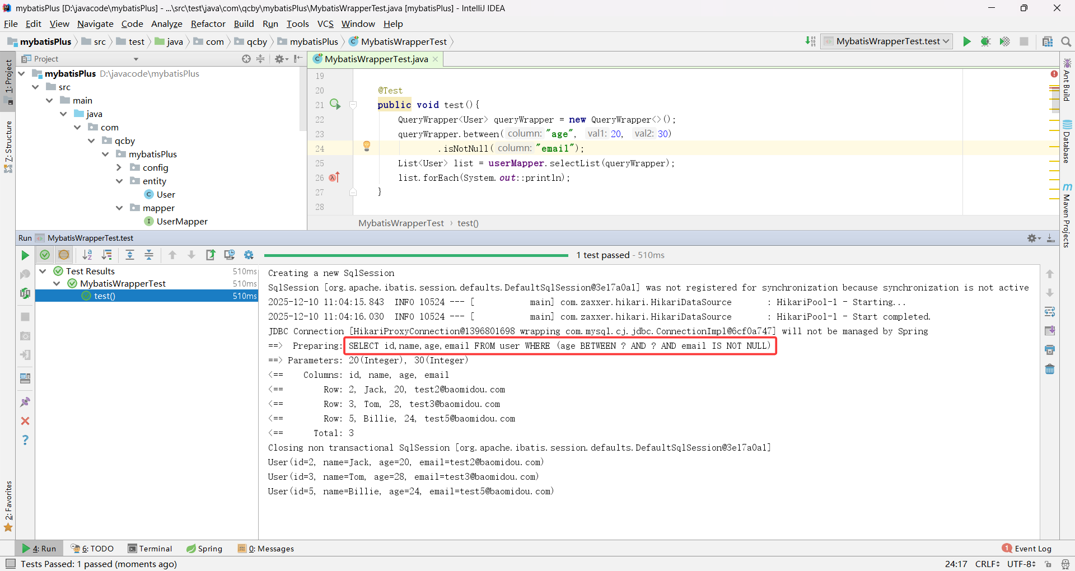Image resolution: width=1075 pixels, height=571 pixels.
Task: Open the 6: TODO tool window
Action: pos(92,549)
